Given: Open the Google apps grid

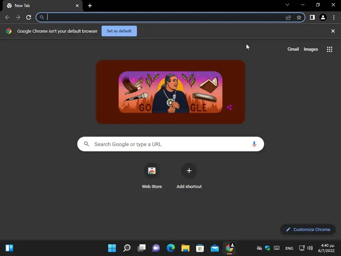Looking at the screenshot, I should pyautogui.click(x=330, y=49).
